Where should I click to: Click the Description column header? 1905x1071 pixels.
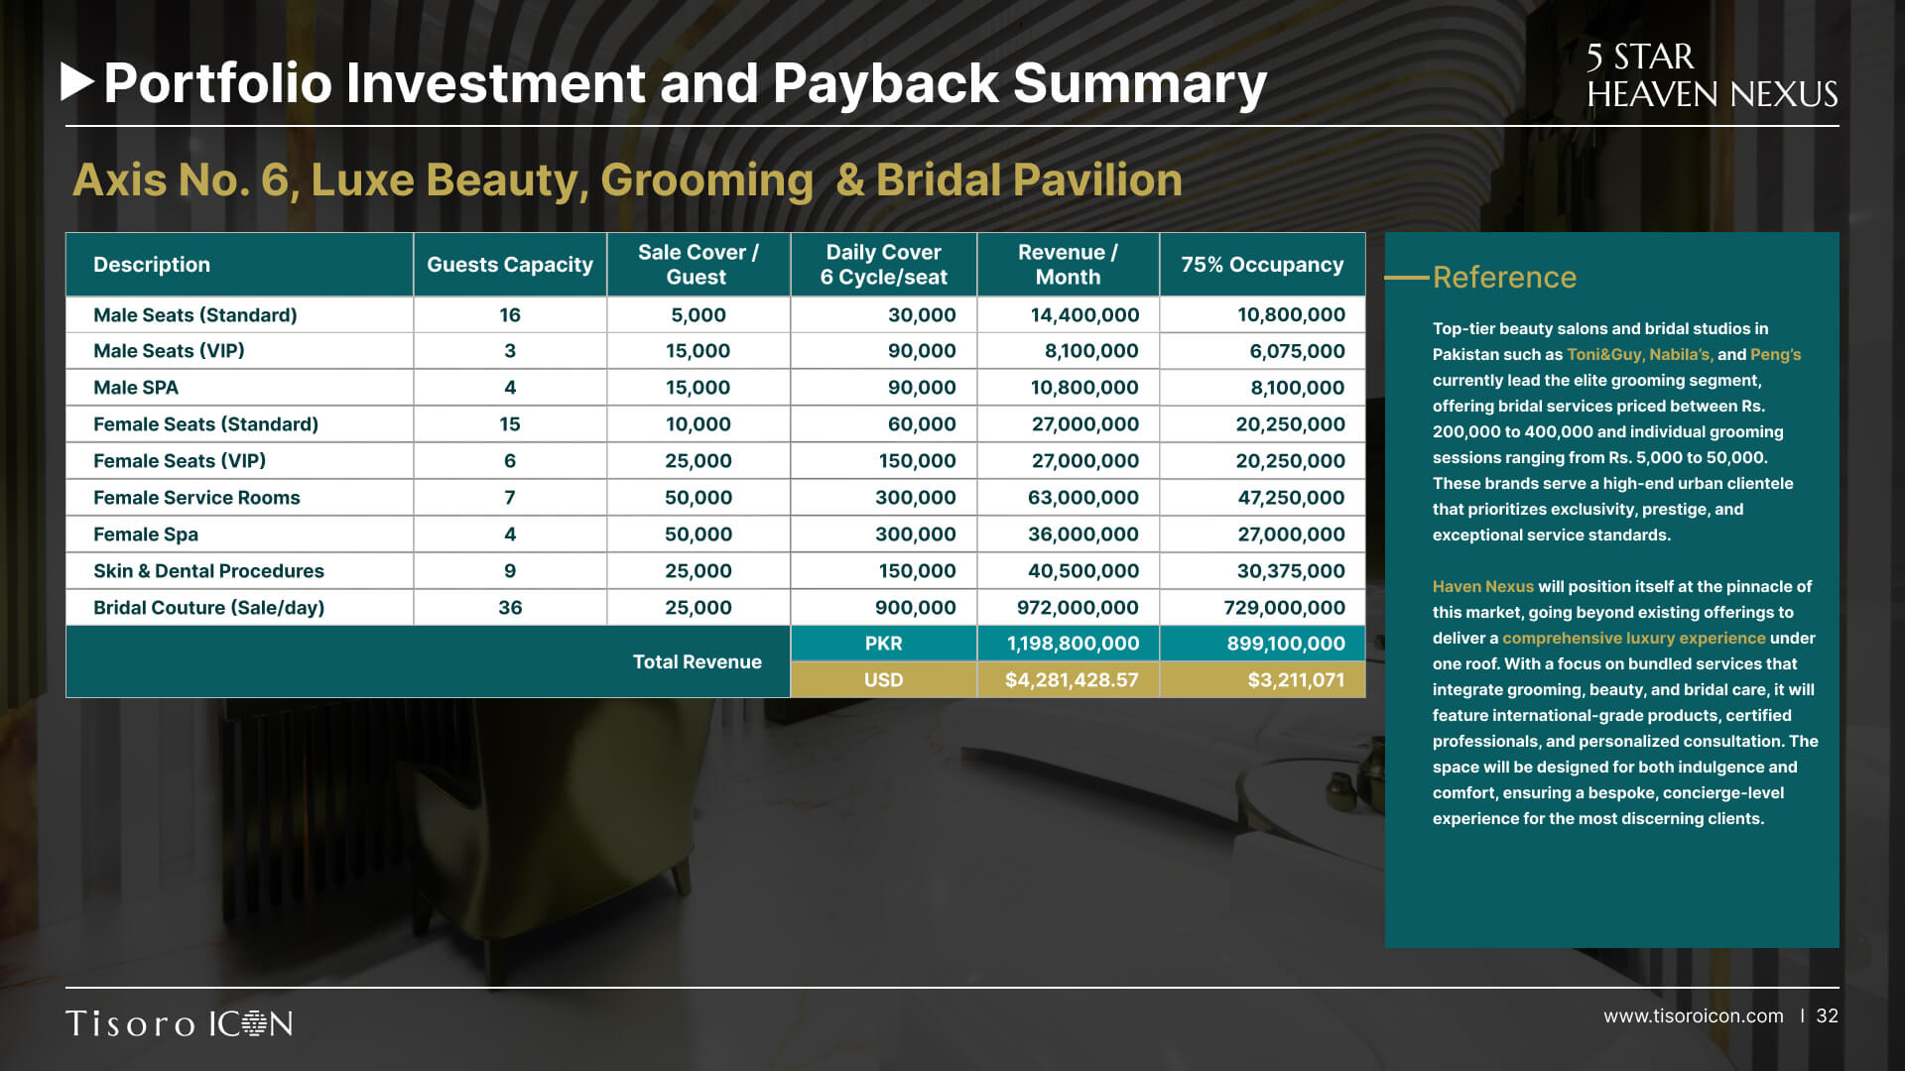239,265
